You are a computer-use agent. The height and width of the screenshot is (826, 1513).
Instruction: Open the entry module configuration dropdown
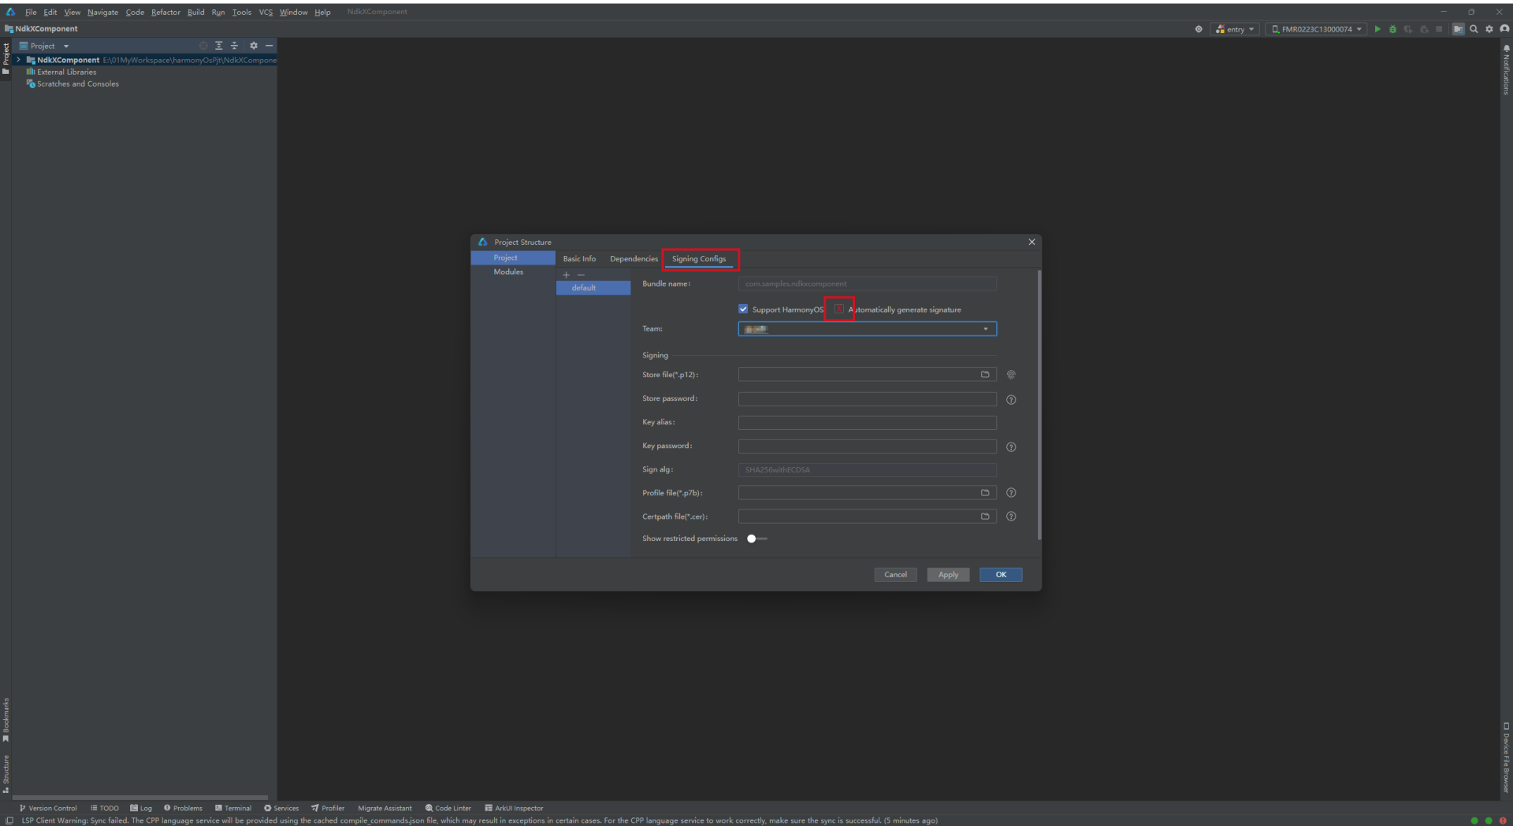[x=1235, y=29]
